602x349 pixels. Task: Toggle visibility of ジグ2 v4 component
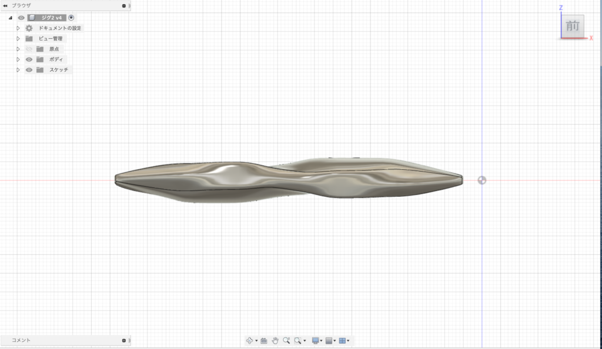[21, 18]
